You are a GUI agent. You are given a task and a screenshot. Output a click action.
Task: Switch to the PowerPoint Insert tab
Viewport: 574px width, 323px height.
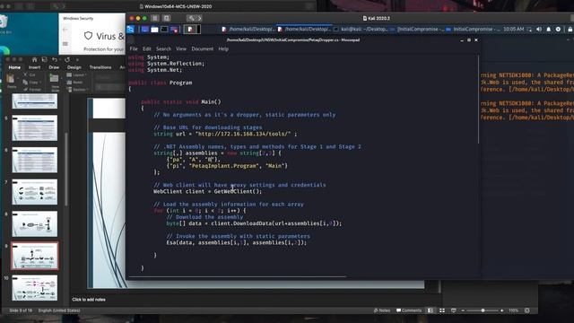(34, 67)
